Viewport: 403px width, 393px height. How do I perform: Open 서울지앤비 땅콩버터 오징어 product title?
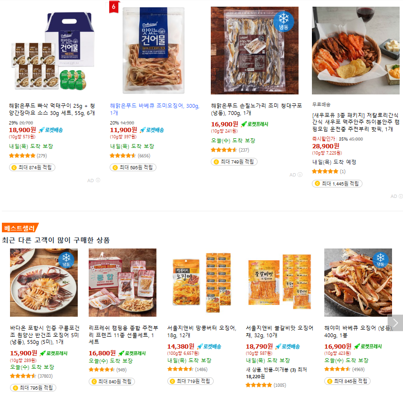click(x=202, y=331)
